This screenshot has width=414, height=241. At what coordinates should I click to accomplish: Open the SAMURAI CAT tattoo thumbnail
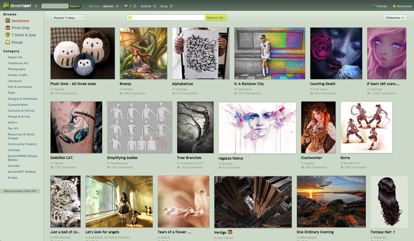(x=76, y=127)
